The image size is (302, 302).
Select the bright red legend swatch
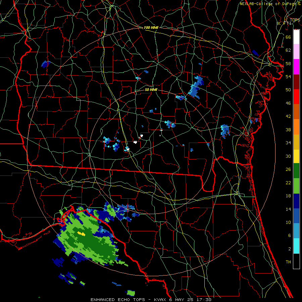[x=296, y=97]
